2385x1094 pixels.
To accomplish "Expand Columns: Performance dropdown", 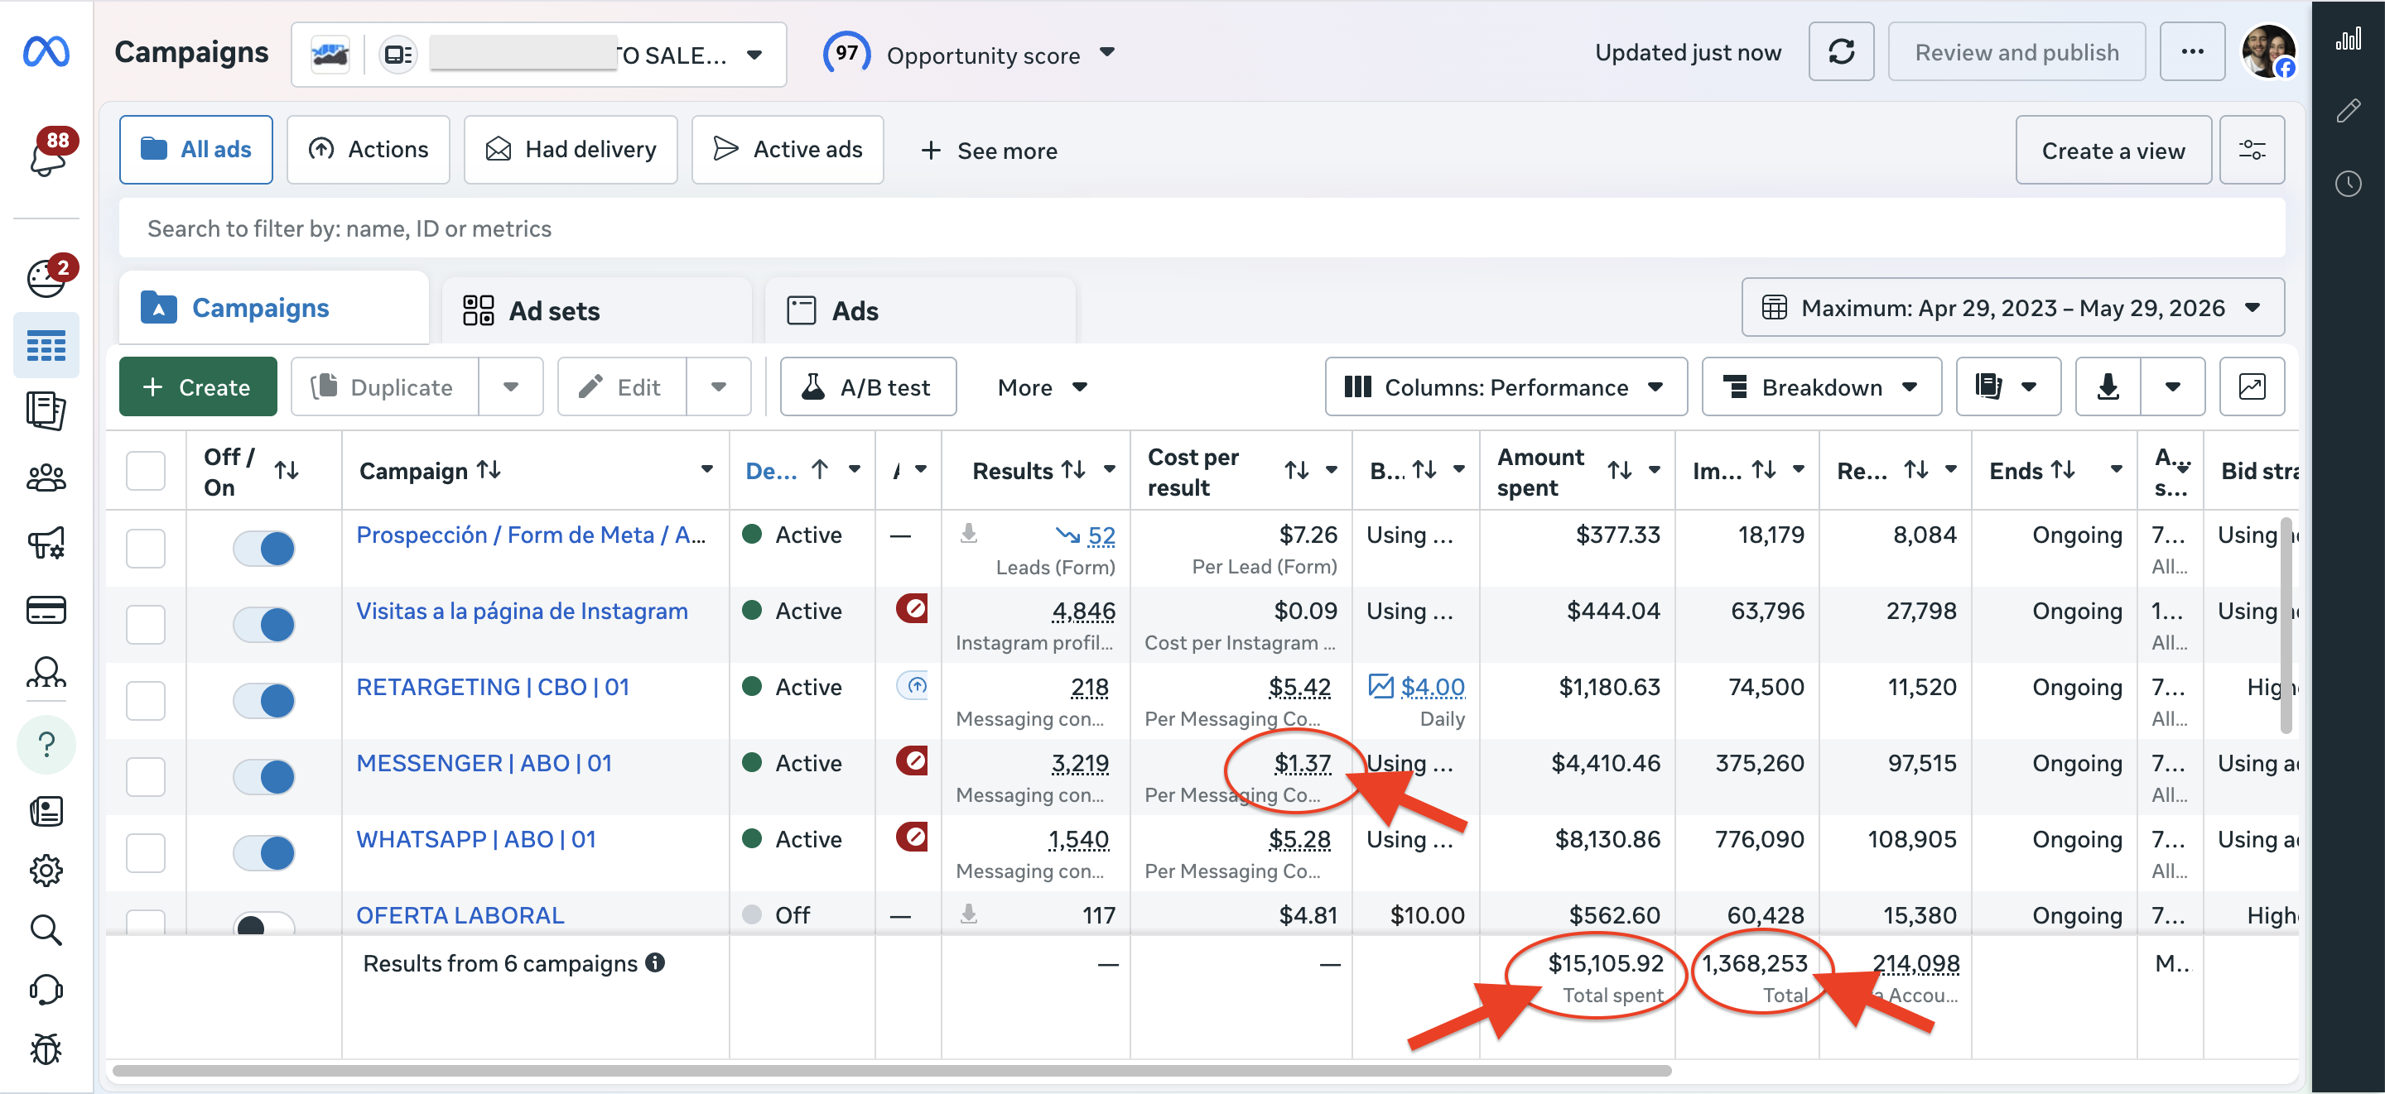I will click(x=1506, y=387).
